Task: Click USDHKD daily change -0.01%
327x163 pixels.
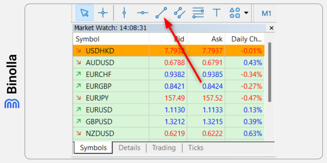Action: tap(251, 51)
